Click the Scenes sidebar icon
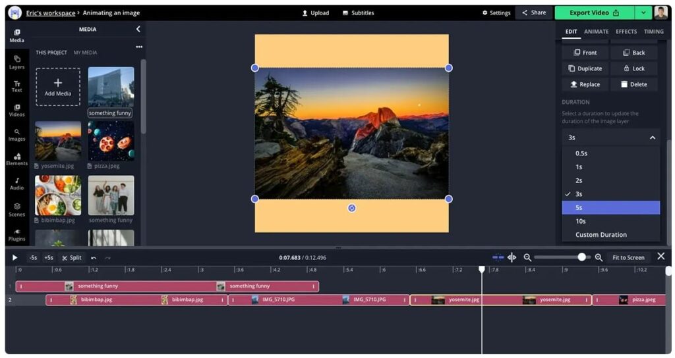 point(16,209)
